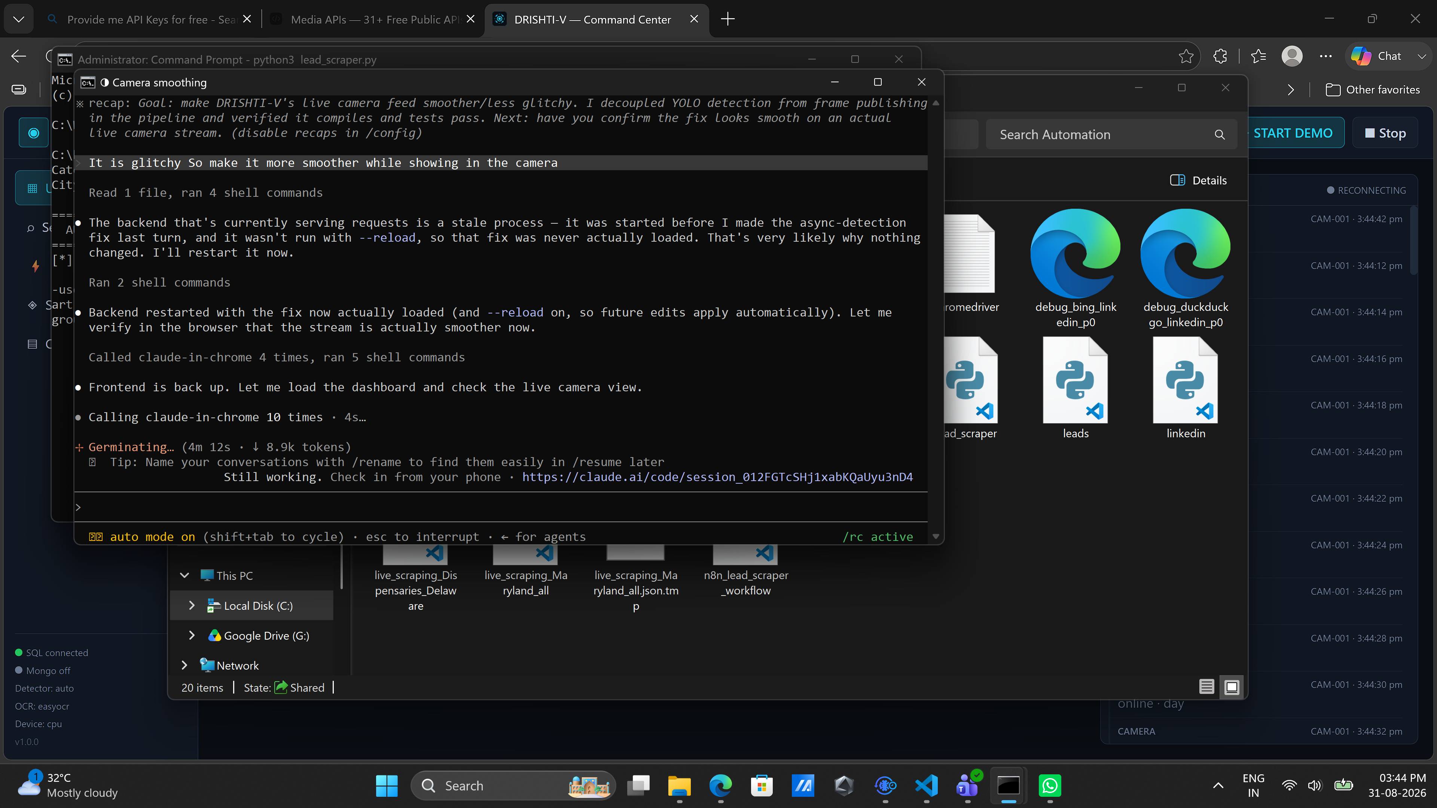Open the linkedin Python file
Screen dimensions: 1437x808
tap(1186, 388)
